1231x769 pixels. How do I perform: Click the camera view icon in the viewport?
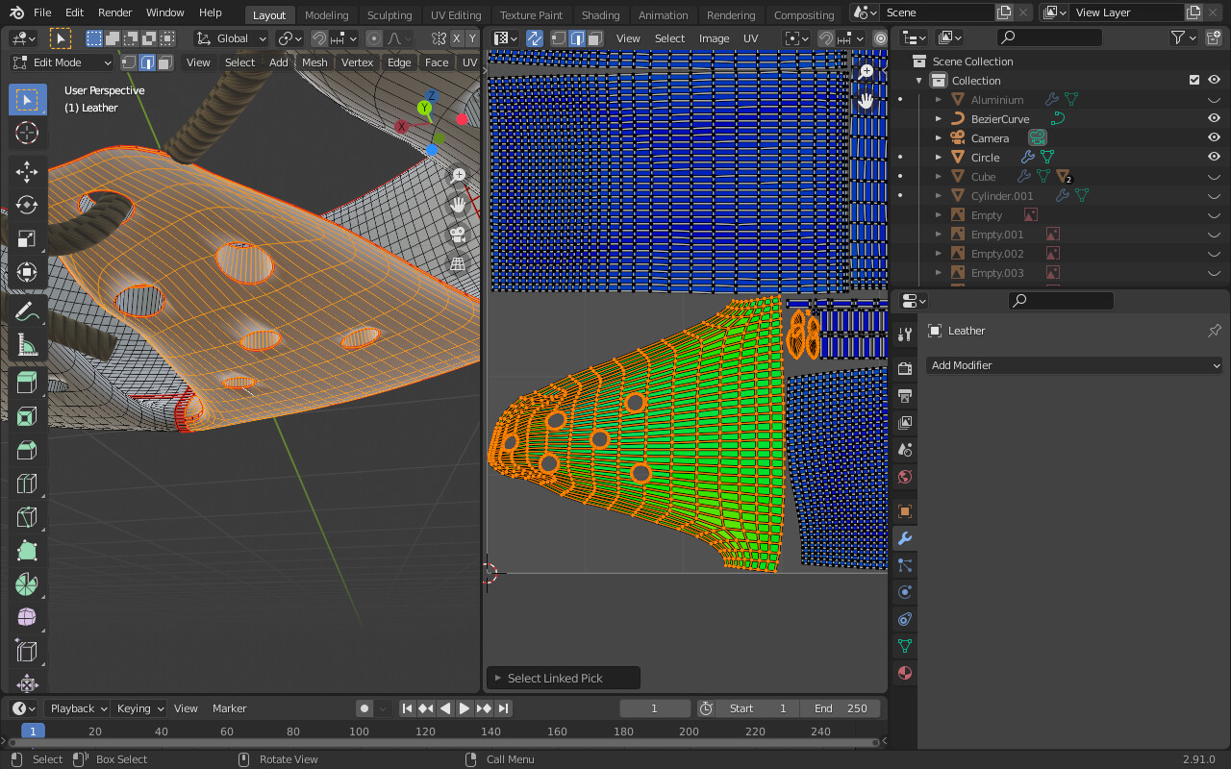[459, 235]
